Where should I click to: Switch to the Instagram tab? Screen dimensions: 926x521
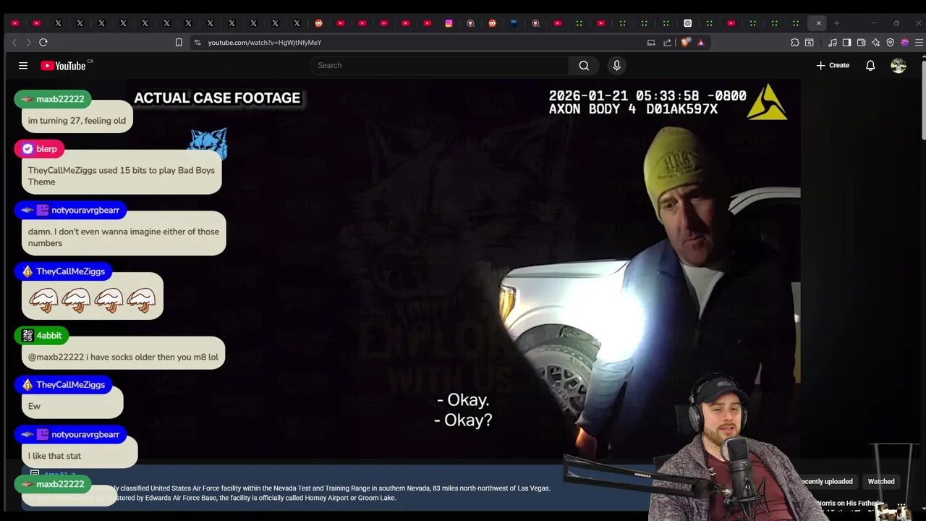(449, 23)
